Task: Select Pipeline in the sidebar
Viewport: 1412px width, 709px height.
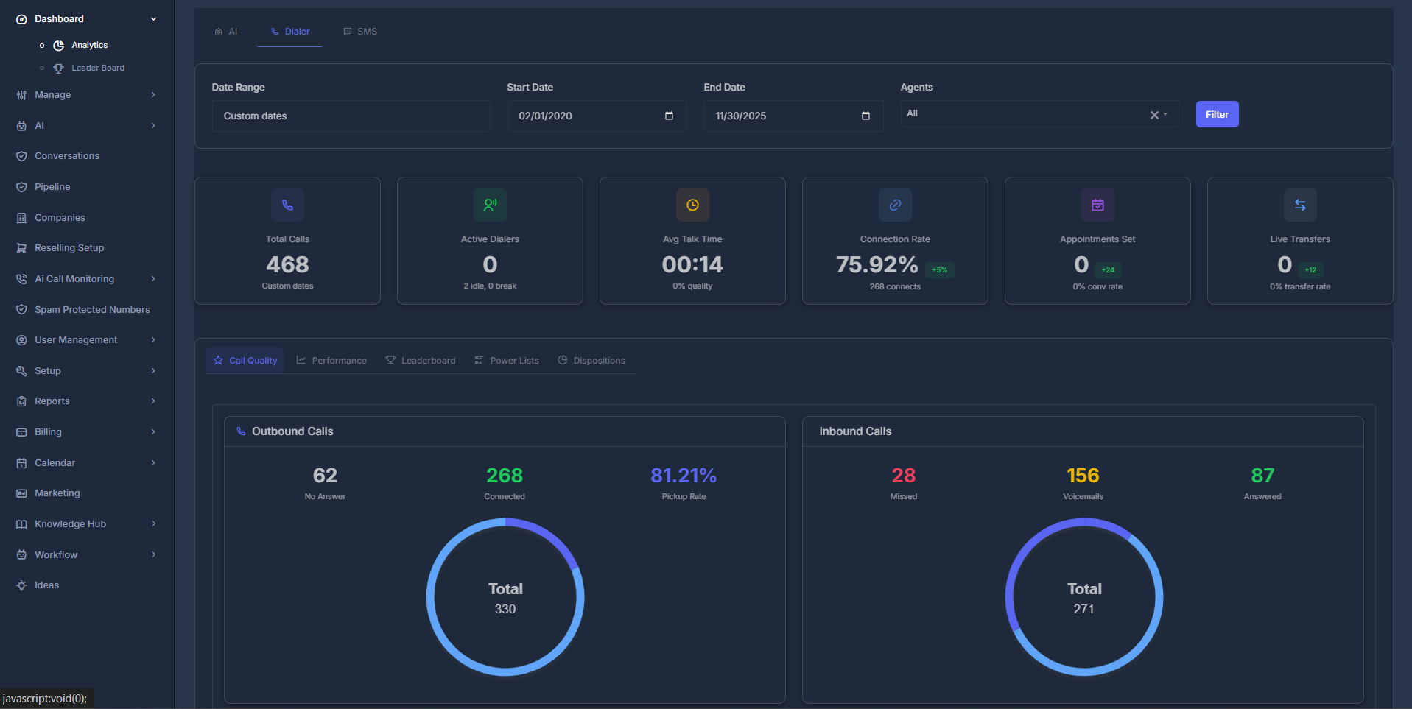Action: point(51,186)
